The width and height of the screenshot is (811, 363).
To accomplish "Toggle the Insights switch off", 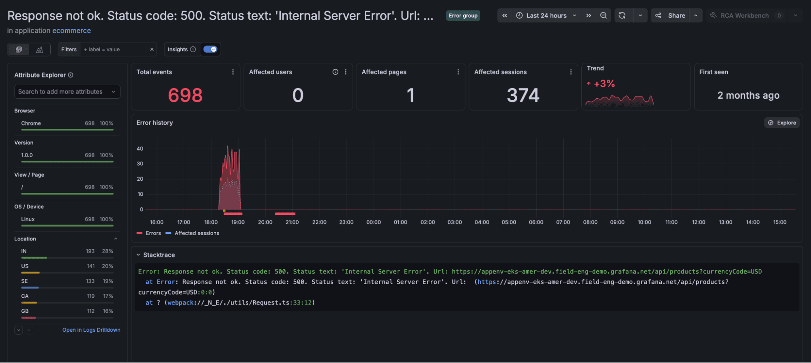I will click(210, 50).
